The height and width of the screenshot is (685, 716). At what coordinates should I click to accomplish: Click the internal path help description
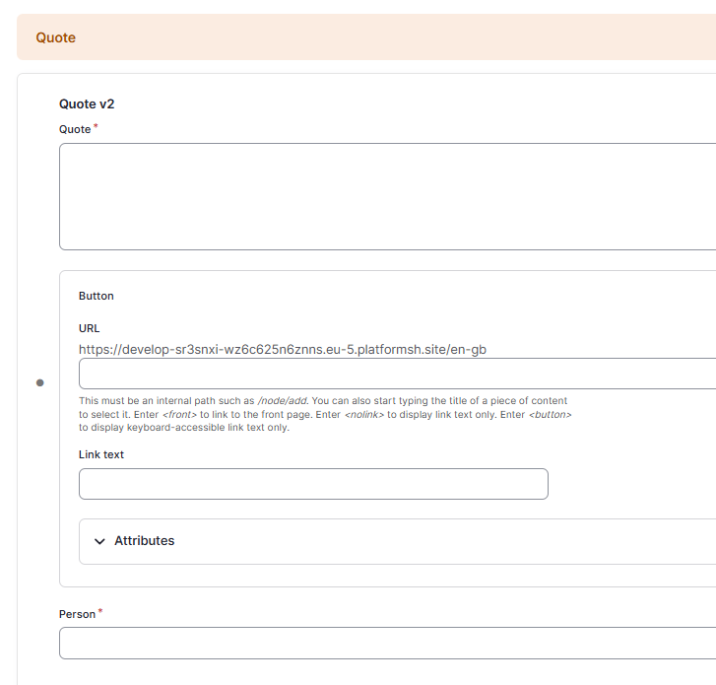pos(325,414)
